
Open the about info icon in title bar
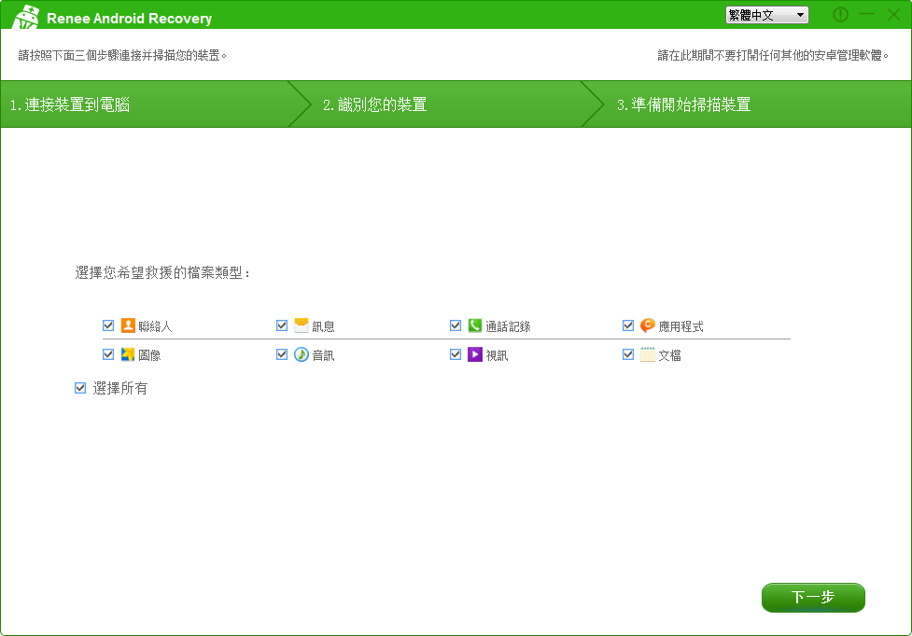coord(840,15)
